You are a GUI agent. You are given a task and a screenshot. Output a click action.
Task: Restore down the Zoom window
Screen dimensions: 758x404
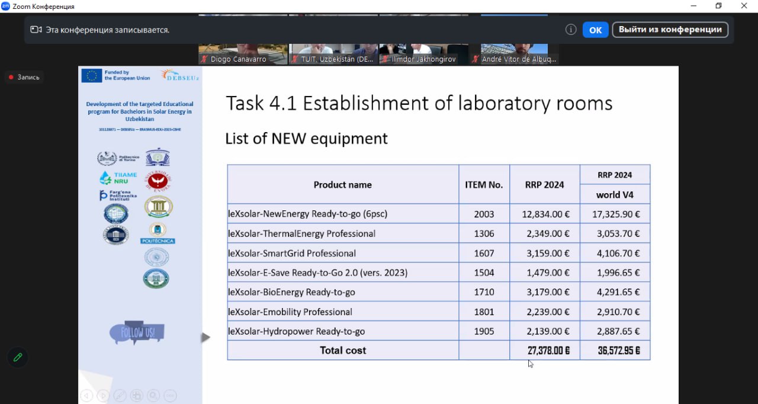point(718,6)
